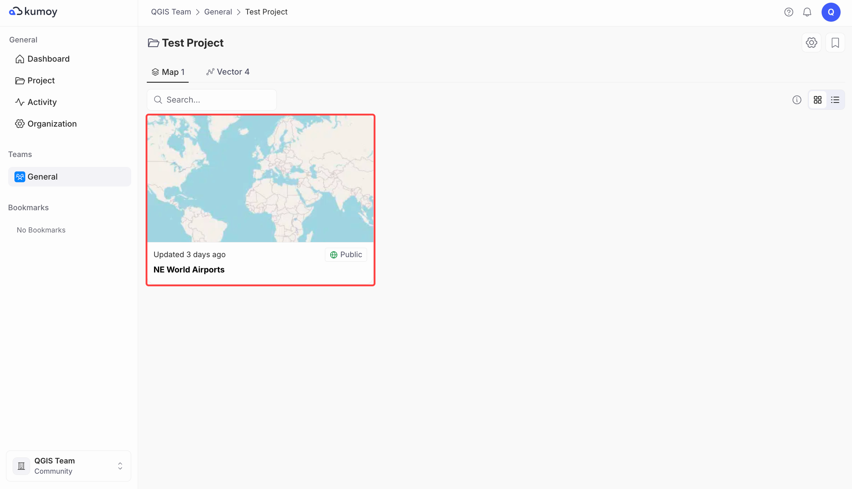This screenshot has height=489, width=852.
Task: Switch to grid view
Action: point(817,100)
